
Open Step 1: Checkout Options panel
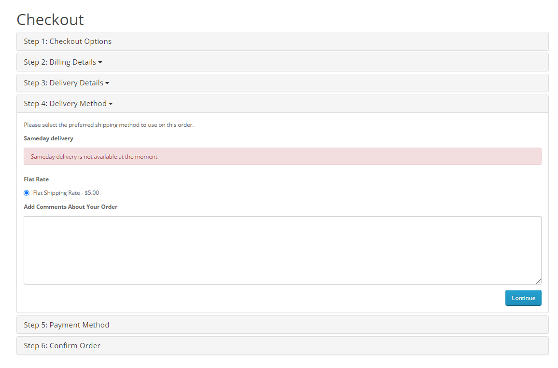coord(68,41)
